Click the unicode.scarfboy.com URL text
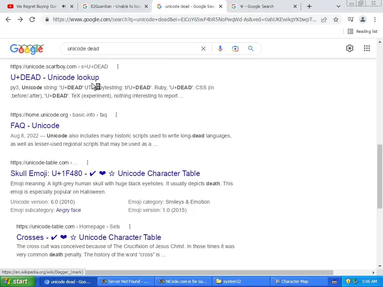The width and height of the screenshot is (383, 287). (x=43, y=67)
